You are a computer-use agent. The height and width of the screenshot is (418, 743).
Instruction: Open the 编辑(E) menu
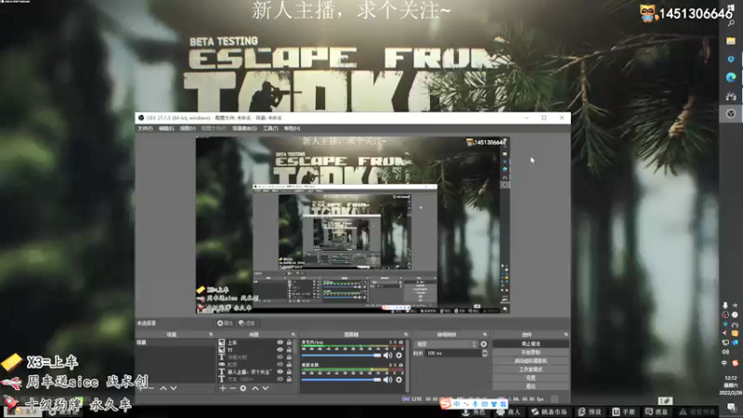coord(166,128)
